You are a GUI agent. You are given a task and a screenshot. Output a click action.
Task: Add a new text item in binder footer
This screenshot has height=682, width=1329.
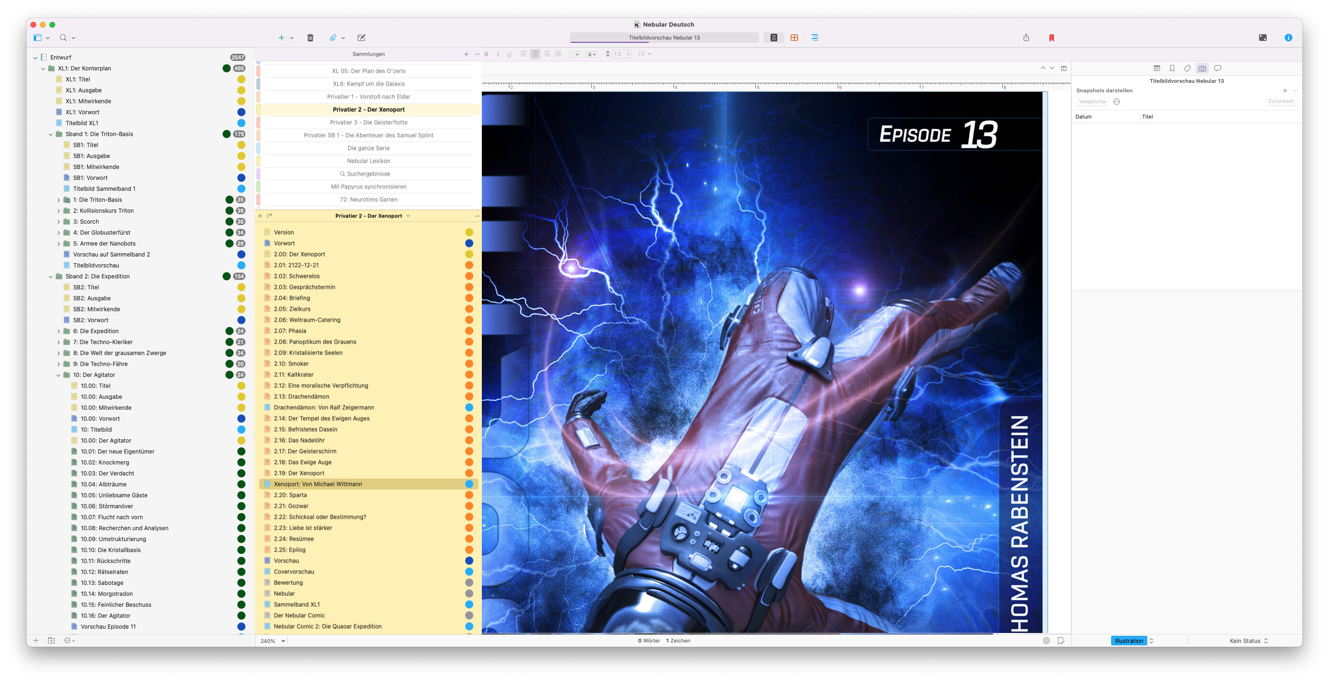(x=36, y=640)
